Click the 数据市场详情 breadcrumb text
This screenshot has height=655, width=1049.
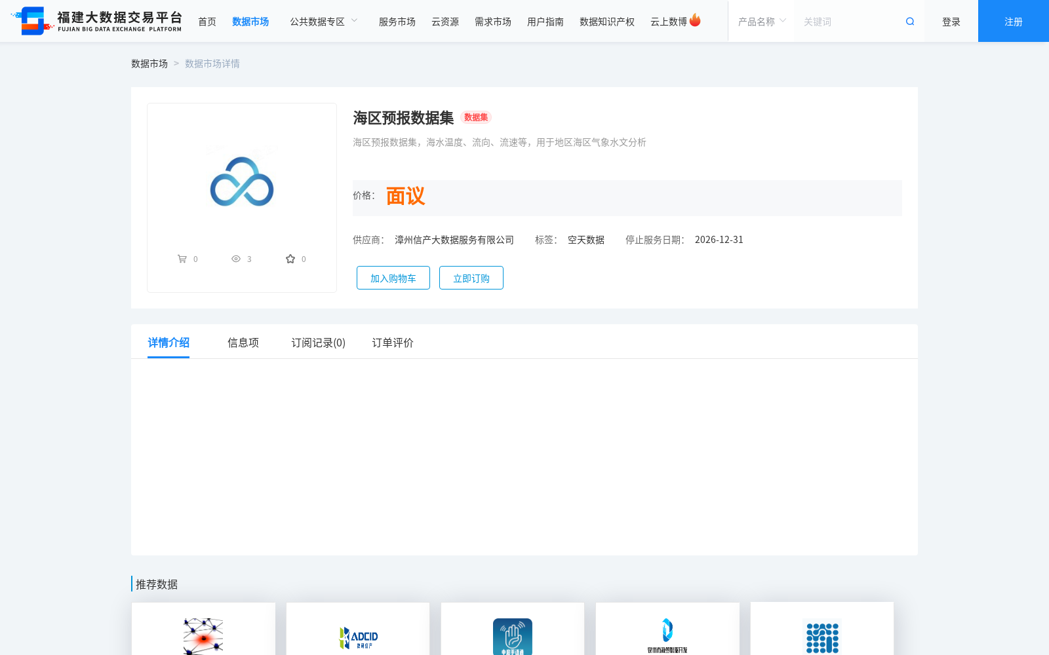coord(212,64)
